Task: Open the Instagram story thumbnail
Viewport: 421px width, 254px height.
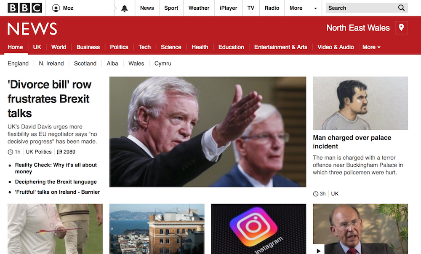Action: point(258,229)
